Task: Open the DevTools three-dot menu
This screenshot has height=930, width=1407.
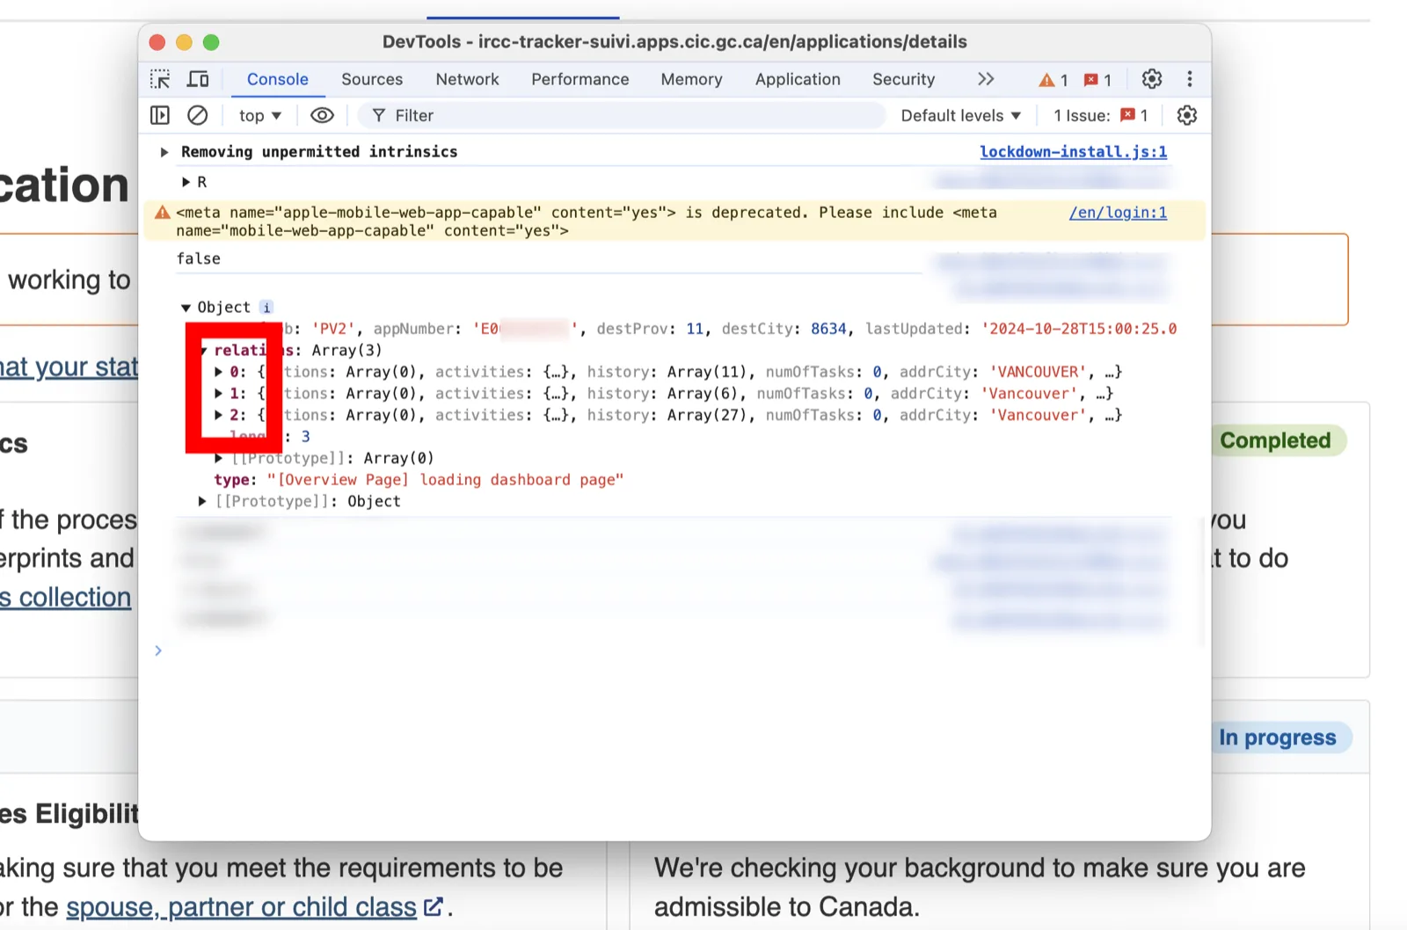Action: 1190,79
